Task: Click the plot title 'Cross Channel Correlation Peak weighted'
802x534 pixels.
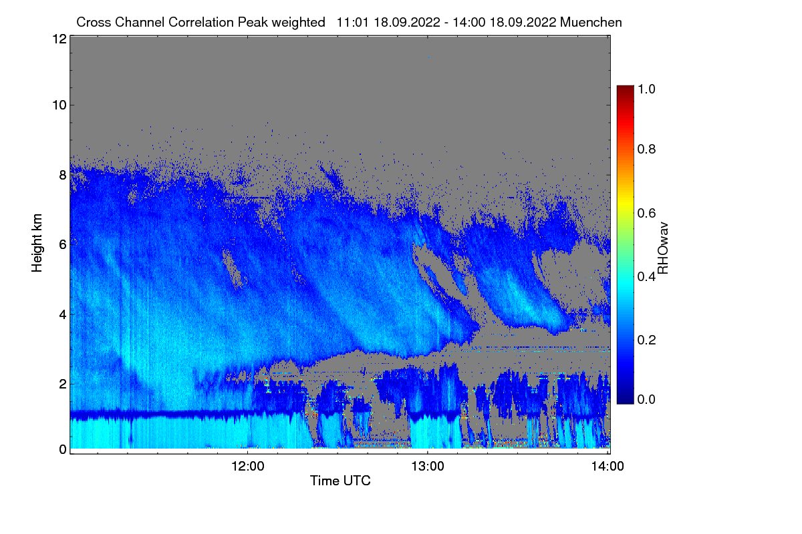Action: [201, 22]
